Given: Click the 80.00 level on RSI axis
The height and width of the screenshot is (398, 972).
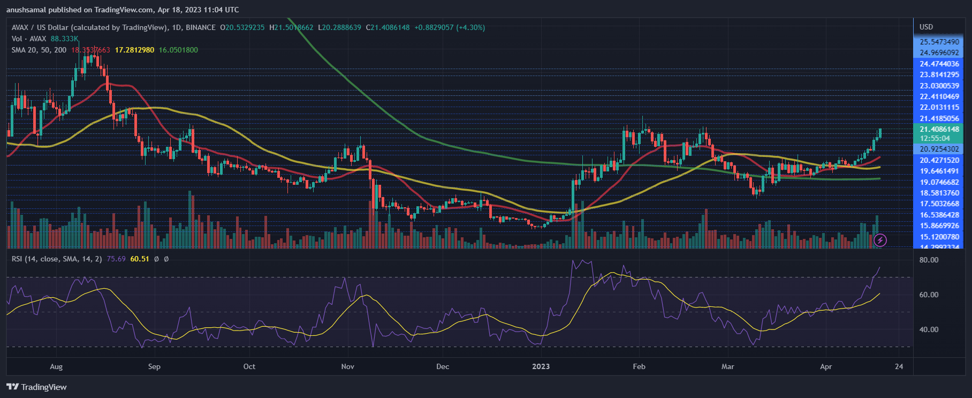Looking at the screenshot, I should pos(929,260).
